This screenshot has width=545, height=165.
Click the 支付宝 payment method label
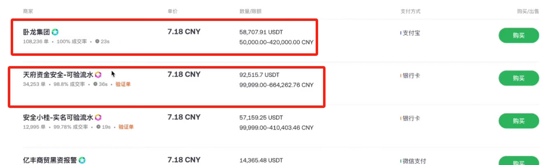[x=411, y=33]
